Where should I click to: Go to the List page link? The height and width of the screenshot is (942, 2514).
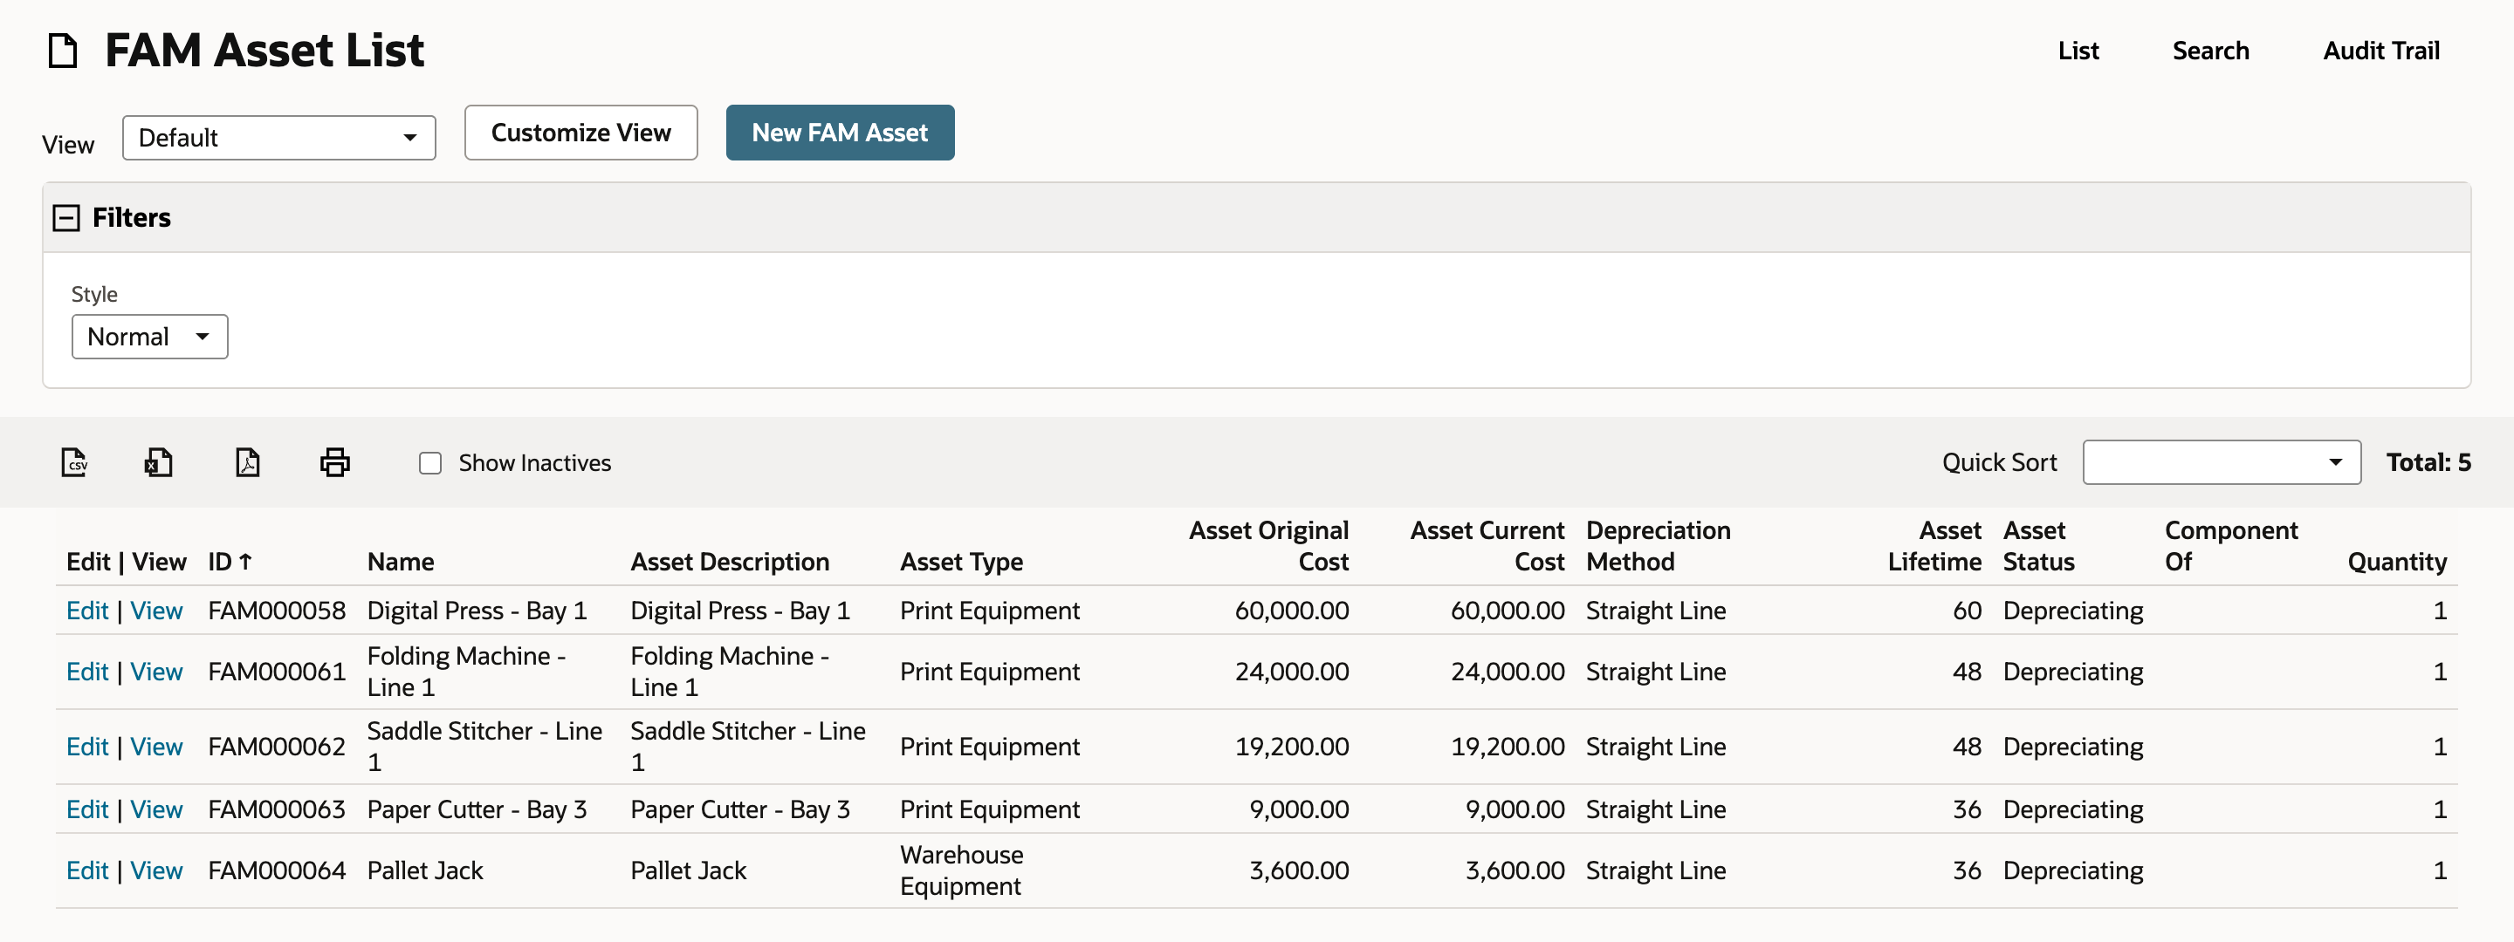coord(2078,51)
